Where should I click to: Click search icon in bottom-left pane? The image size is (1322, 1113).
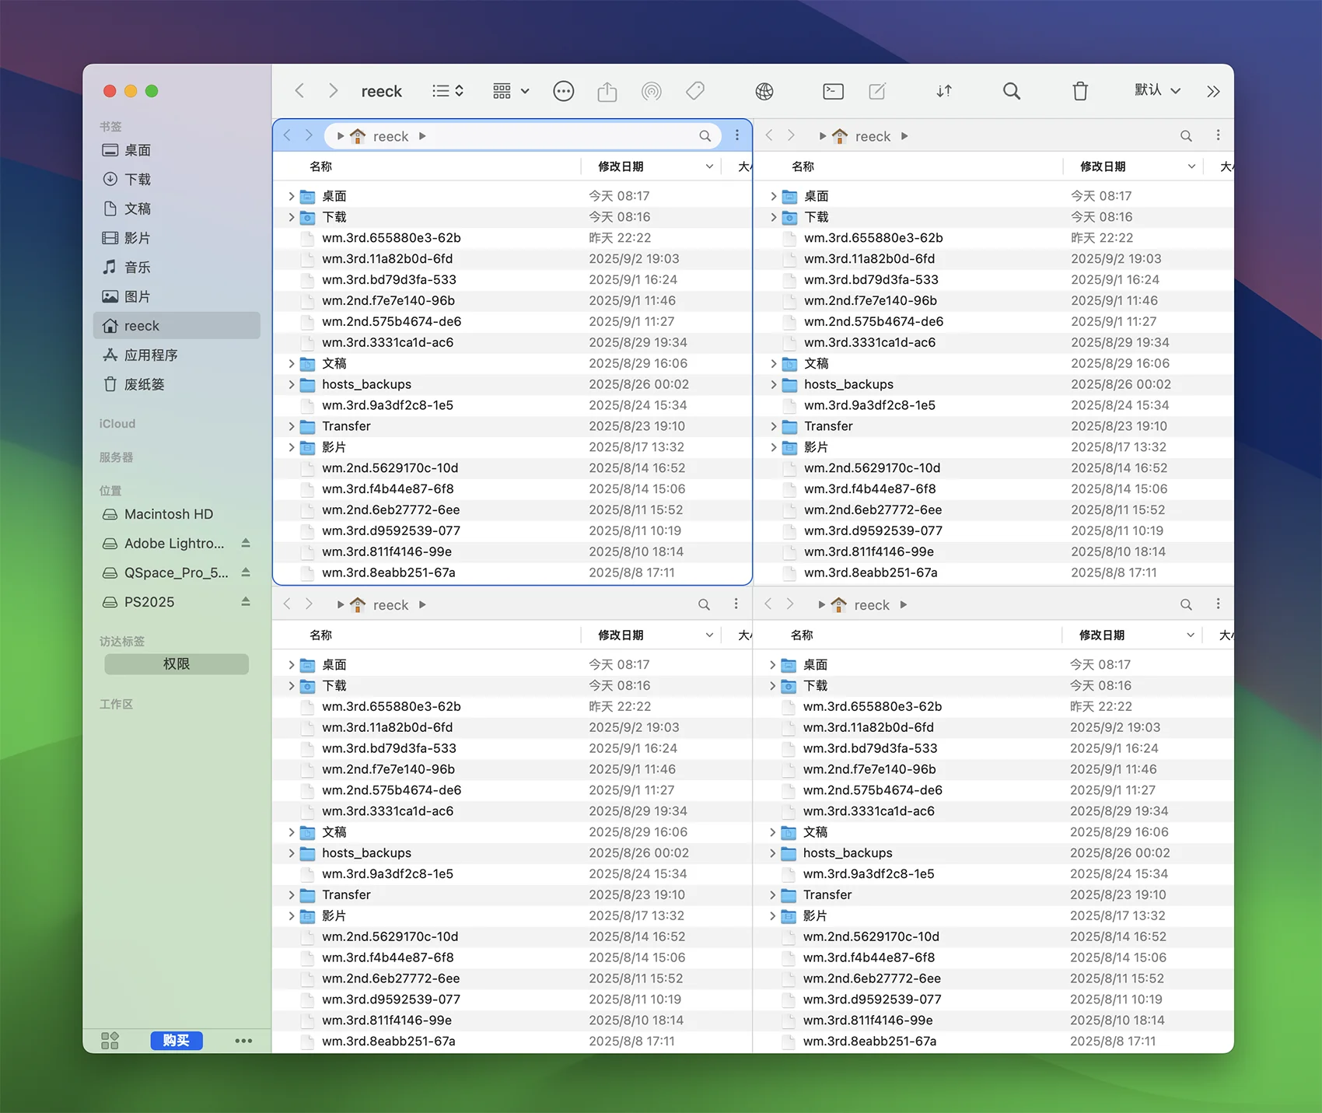[704, 604]
